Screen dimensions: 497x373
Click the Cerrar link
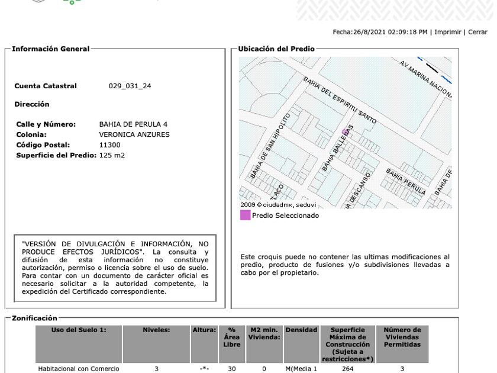(477, 32)
